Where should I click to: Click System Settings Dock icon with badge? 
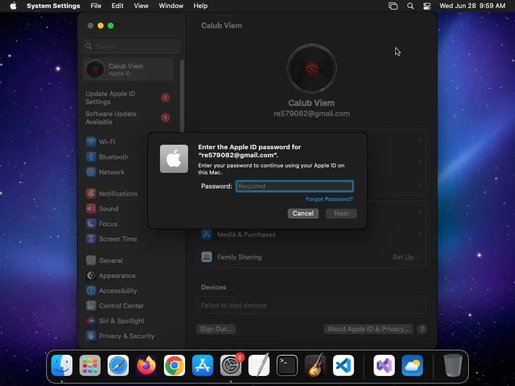tap(231, 365)
